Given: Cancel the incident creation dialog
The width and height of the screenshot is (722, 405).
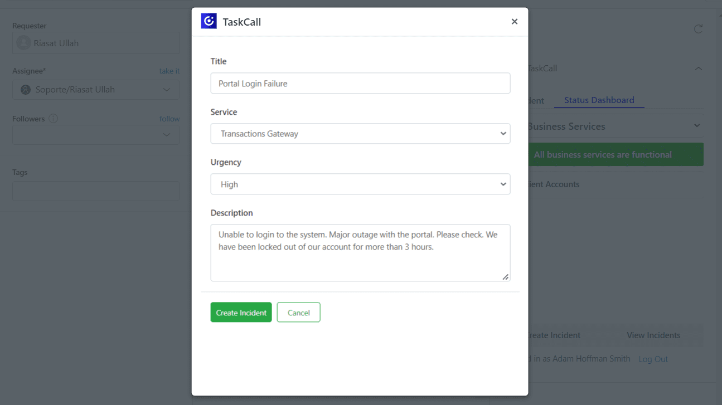Looking at the screenshot, I should [298, 313].
